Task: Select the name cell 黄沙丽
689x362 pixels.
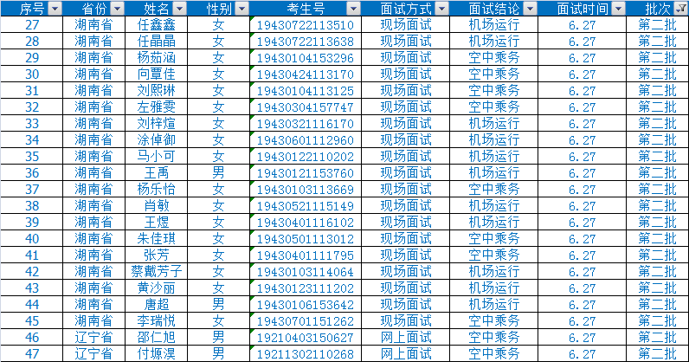Action: click(x=157, y=288)
